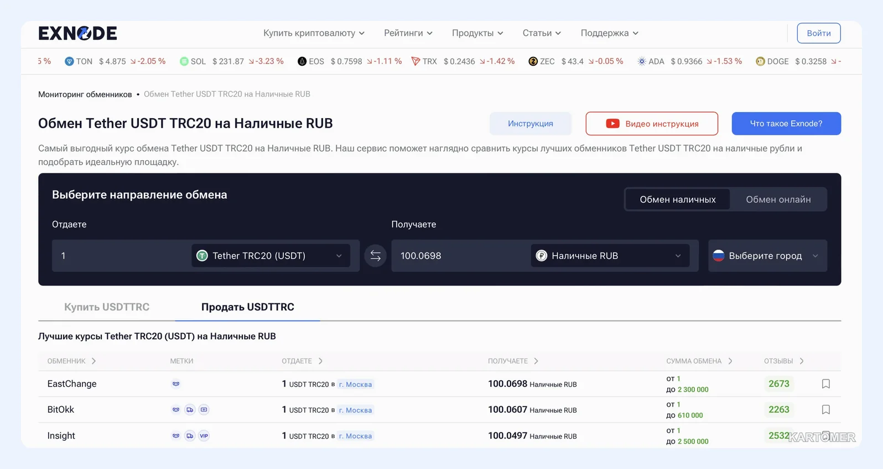
Task: Expand the Выберите город city selector
Action: (767, 256)
